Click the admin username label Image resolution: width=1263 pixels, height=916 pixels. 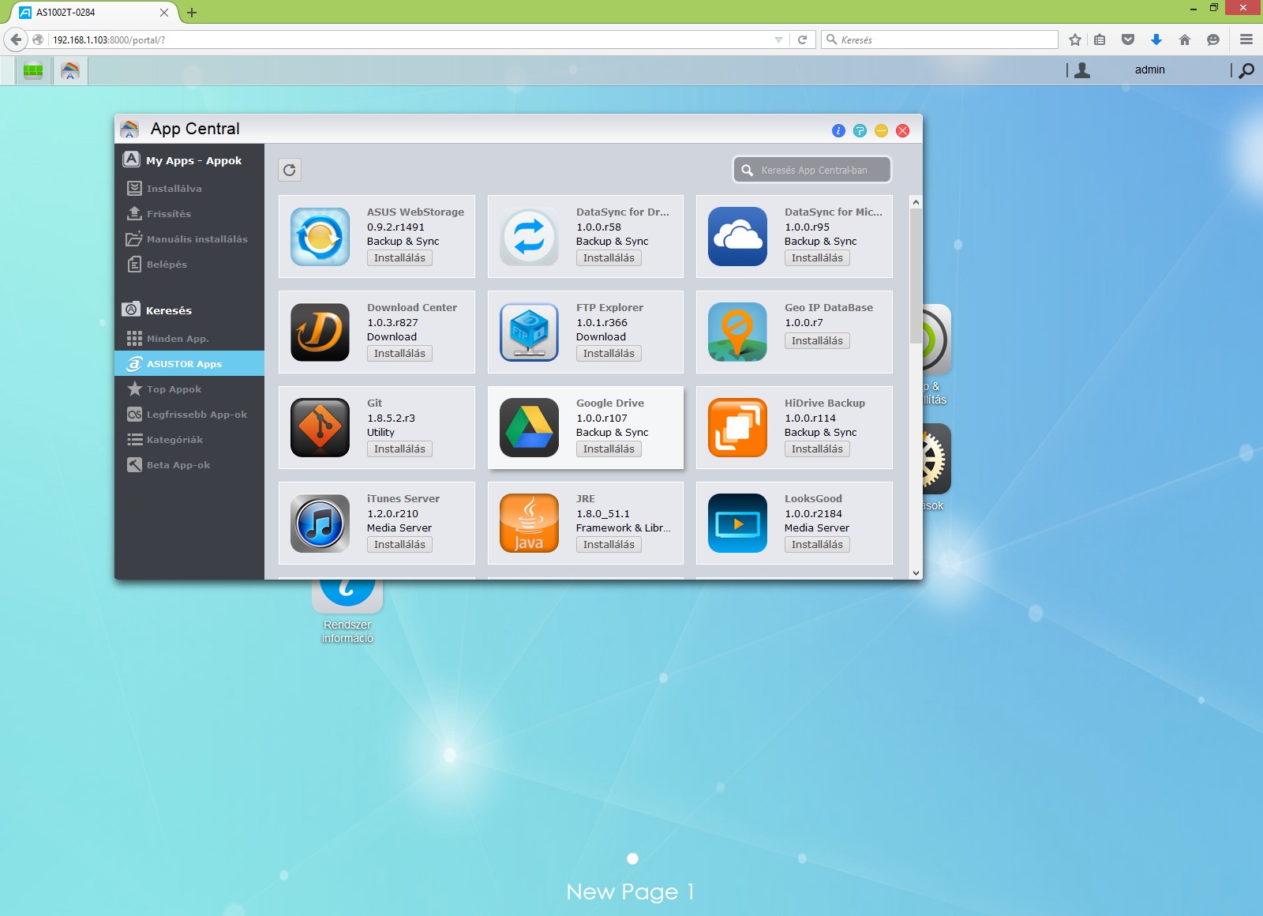pos(1149,69)
